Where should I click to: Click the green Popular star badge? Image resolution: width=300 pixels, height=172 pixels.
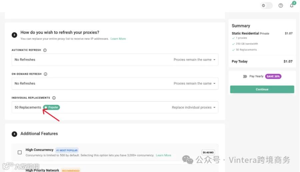tap(51, 107)
